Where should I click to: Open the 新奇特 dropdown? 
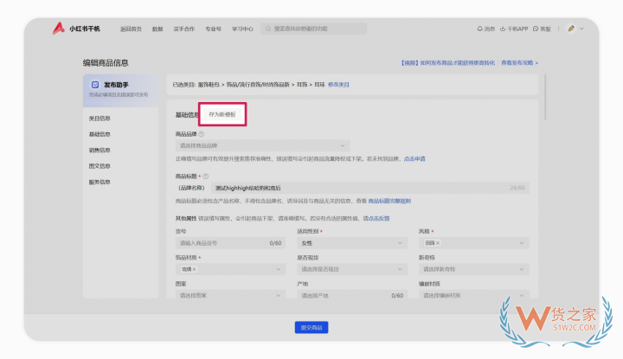[x=473, y=269]
